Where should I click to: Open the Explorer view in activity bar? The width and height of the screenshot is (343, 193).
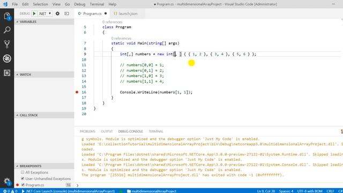tap(7, 16)
